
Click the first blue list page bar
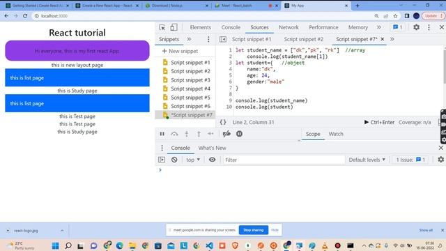point(77,77)
